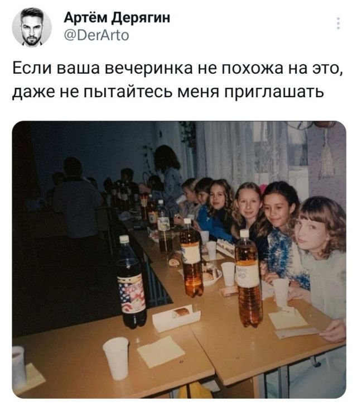Click the word "вечеринка" in the tweet text
Viewport: 357px width, 406px height.
pyautogui.click(x=149, y=68)
